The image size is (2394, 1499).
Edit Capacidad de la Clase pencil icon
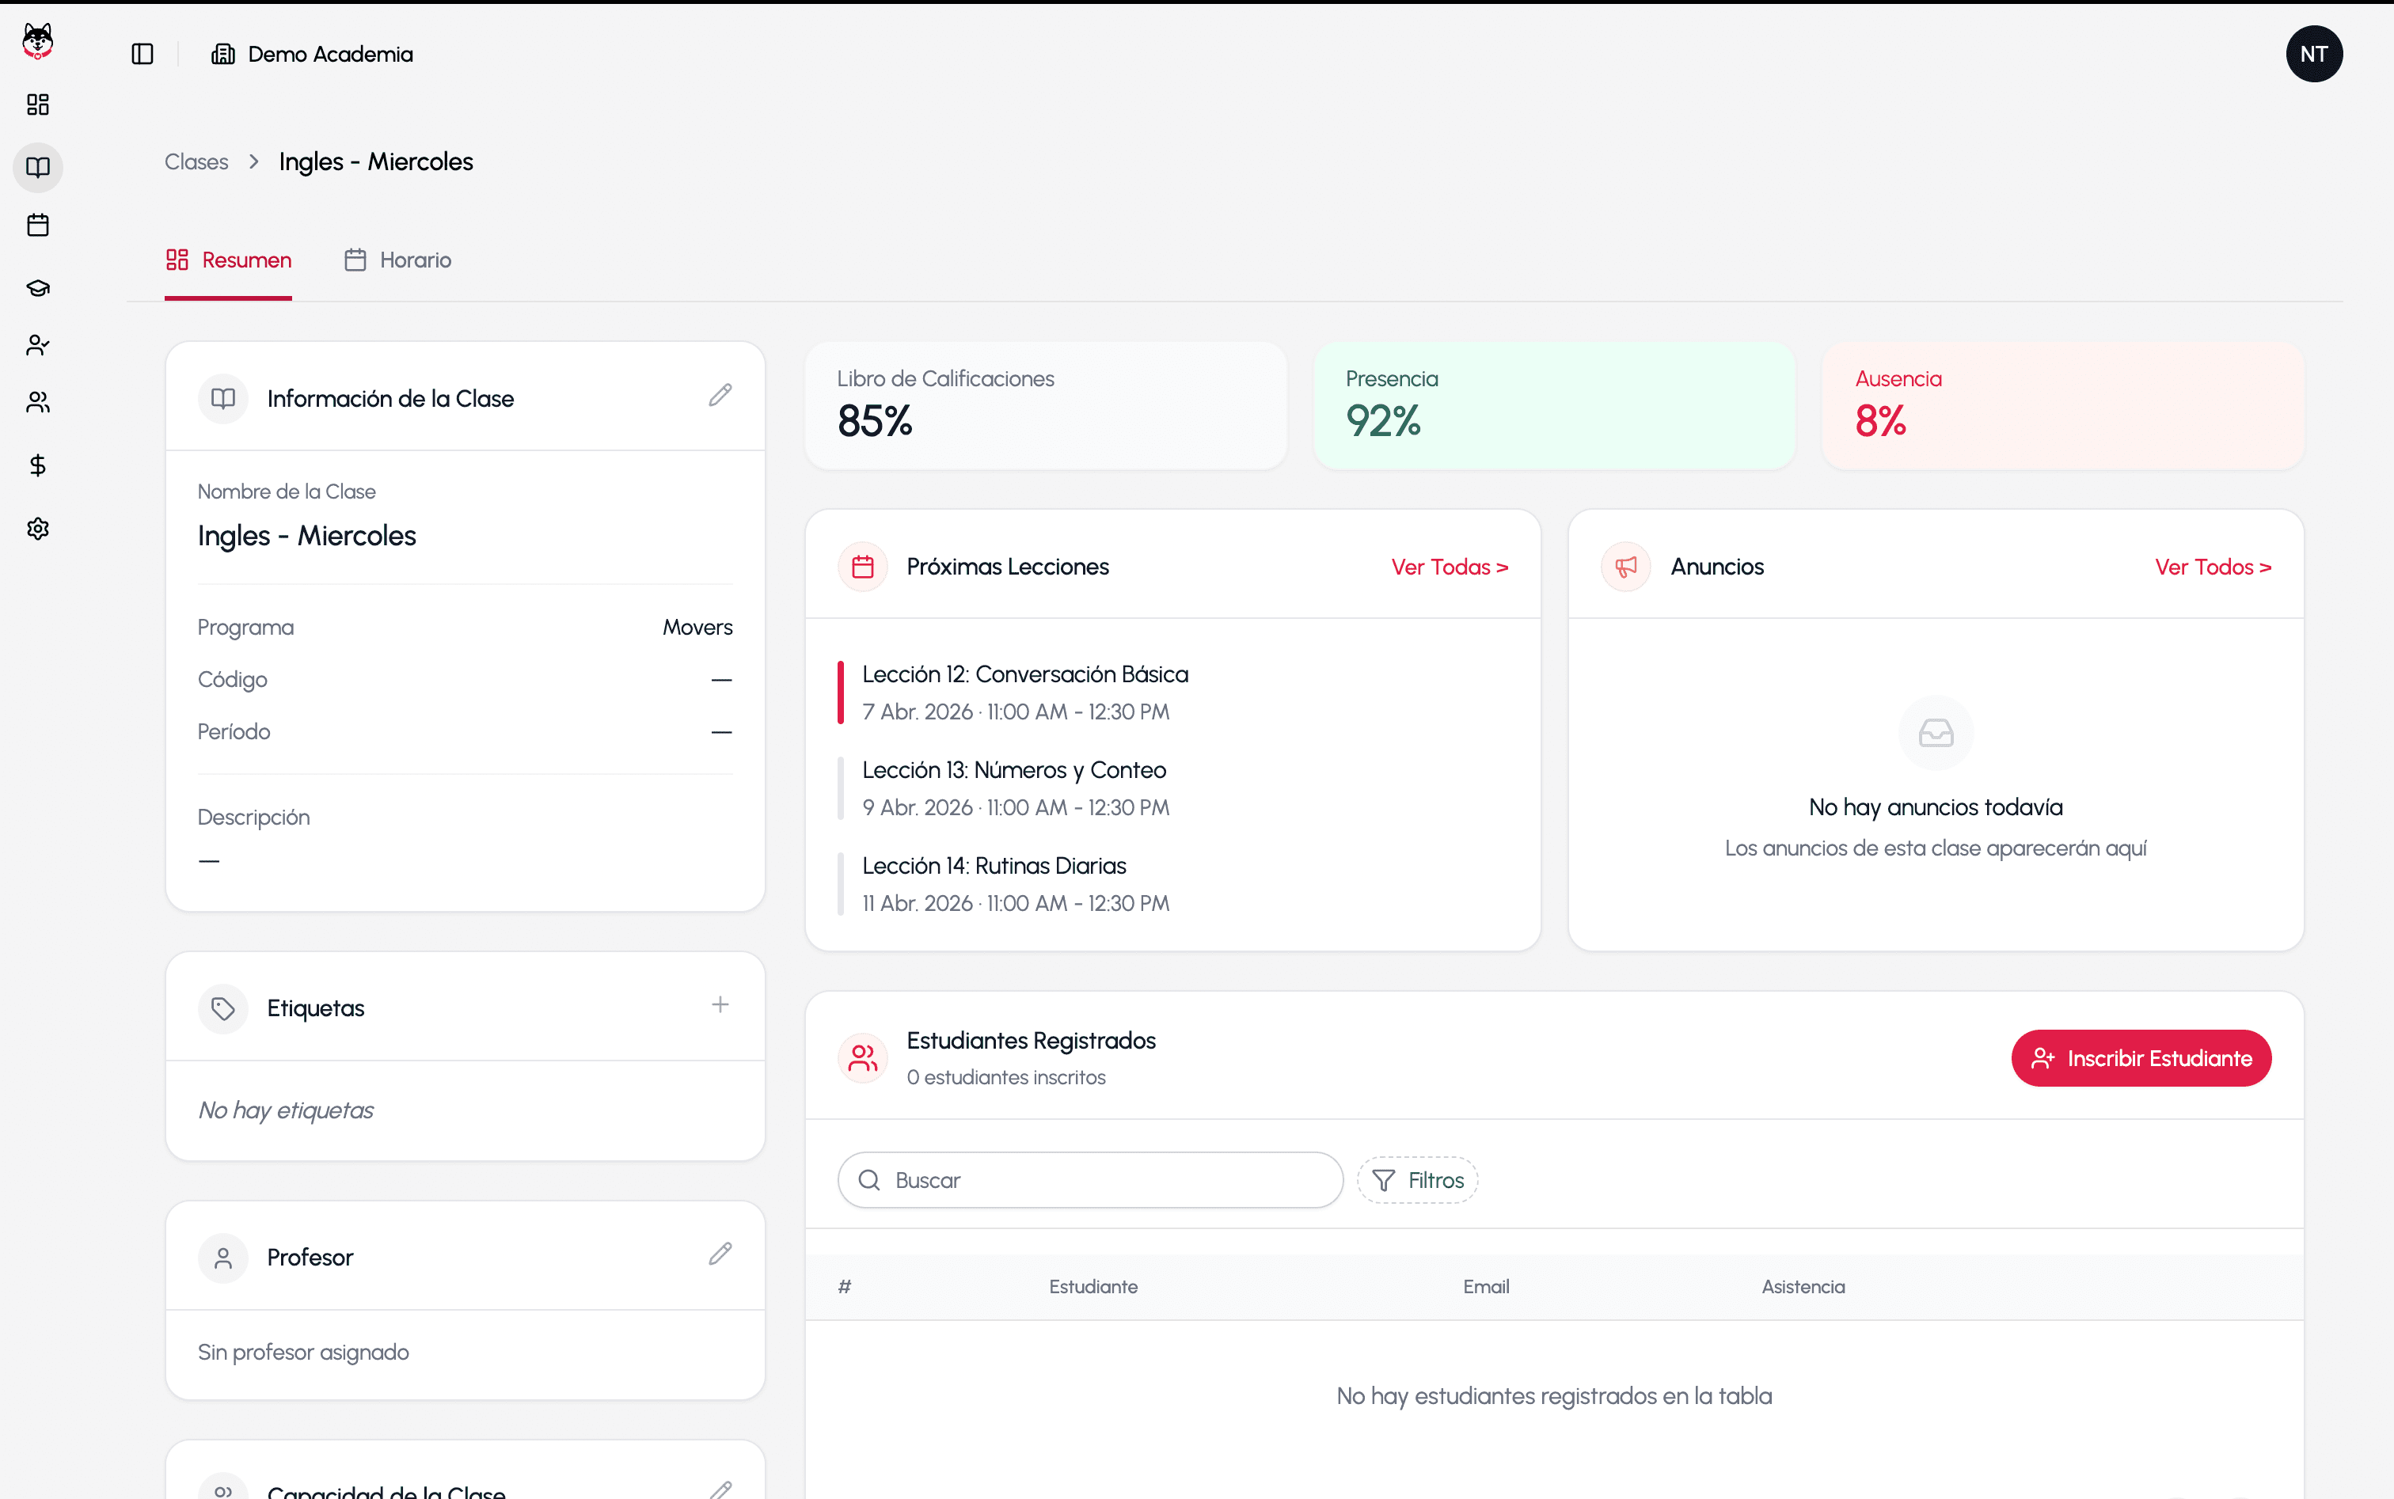720,1490
